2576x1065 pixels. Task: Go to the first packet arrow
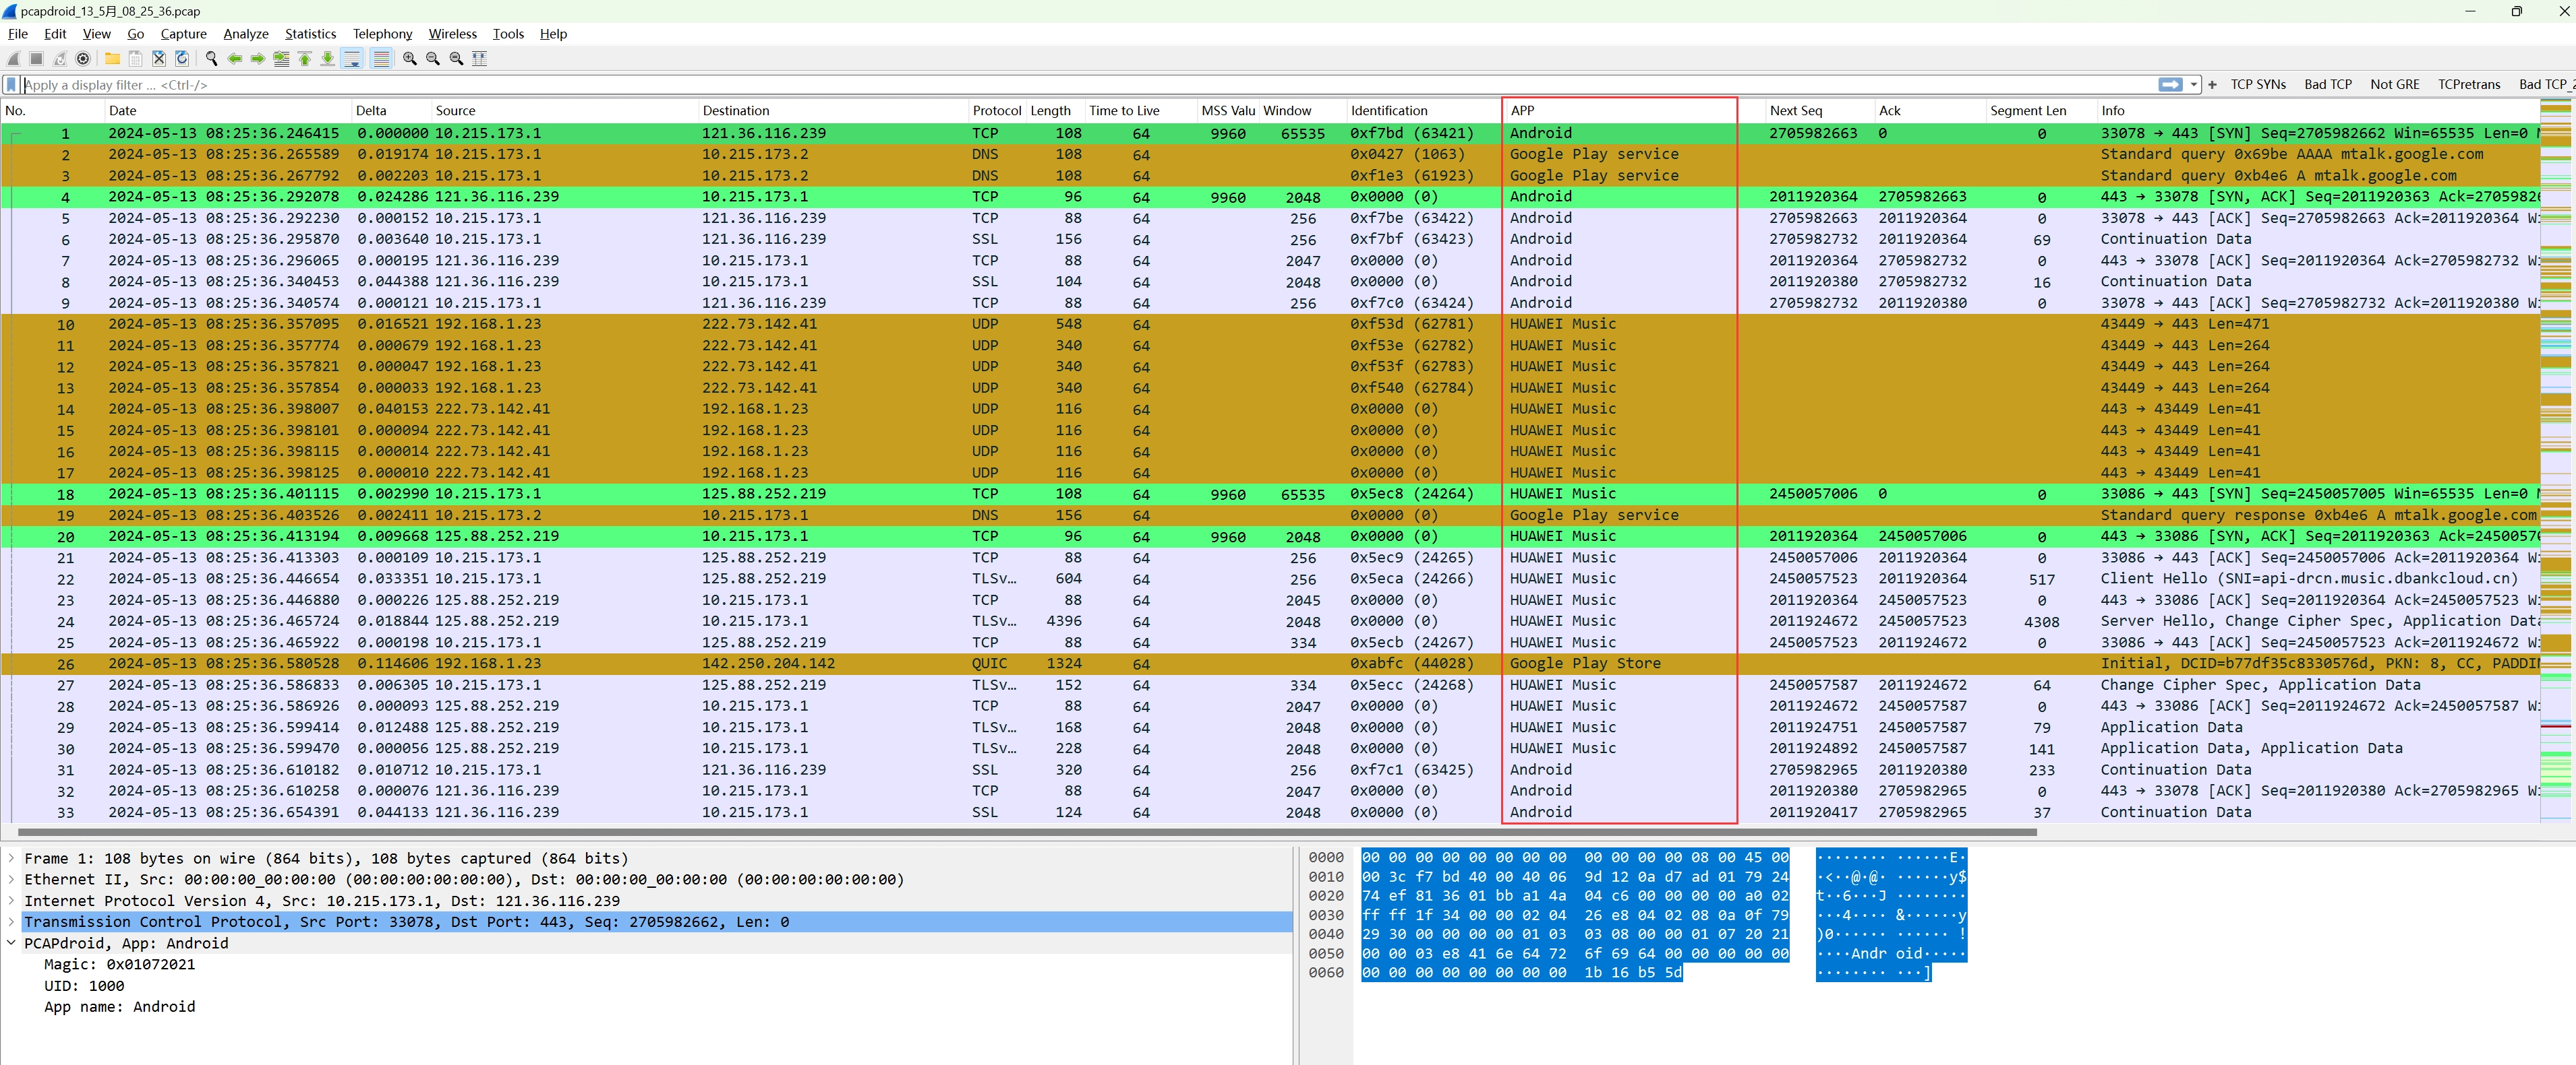305,59
